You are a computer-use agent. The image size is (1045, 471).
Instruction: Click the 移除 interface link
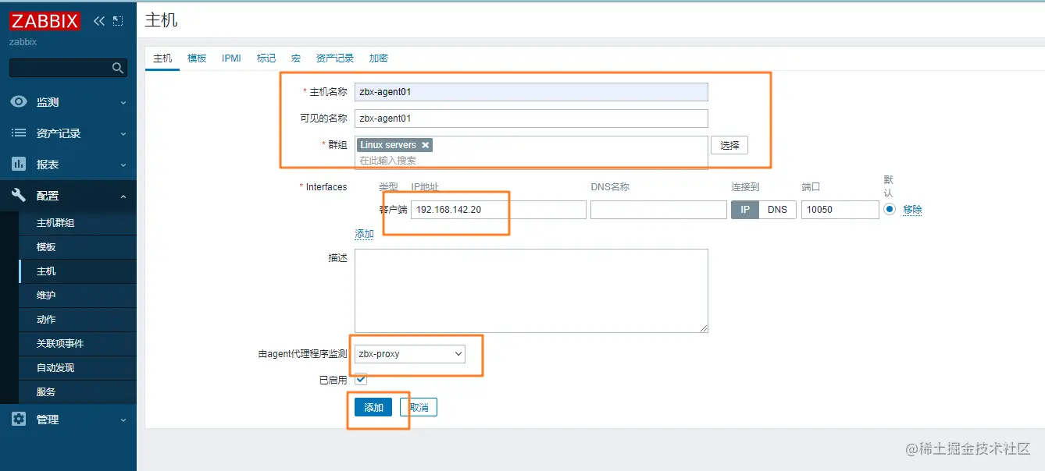pos(913,210)
